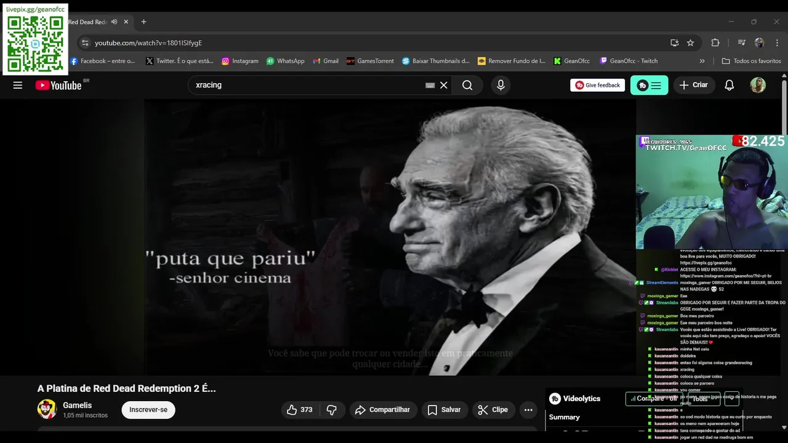The image size is (788, 443).
Task: Expand hidden bookmarks chevron
Action: click(702, 61)
